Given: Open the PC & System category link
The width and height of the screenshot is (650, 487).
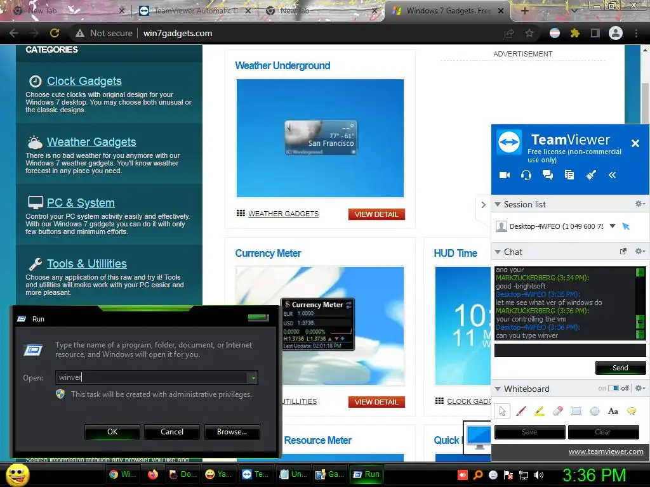Looking at the screenshot, I should click(81, 203).
